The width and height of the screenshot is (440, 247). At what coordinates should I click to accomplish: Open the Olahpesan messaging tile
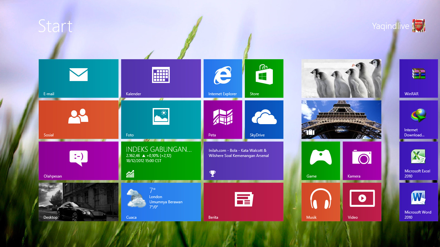pyautogui.click(x=78, y=161)
